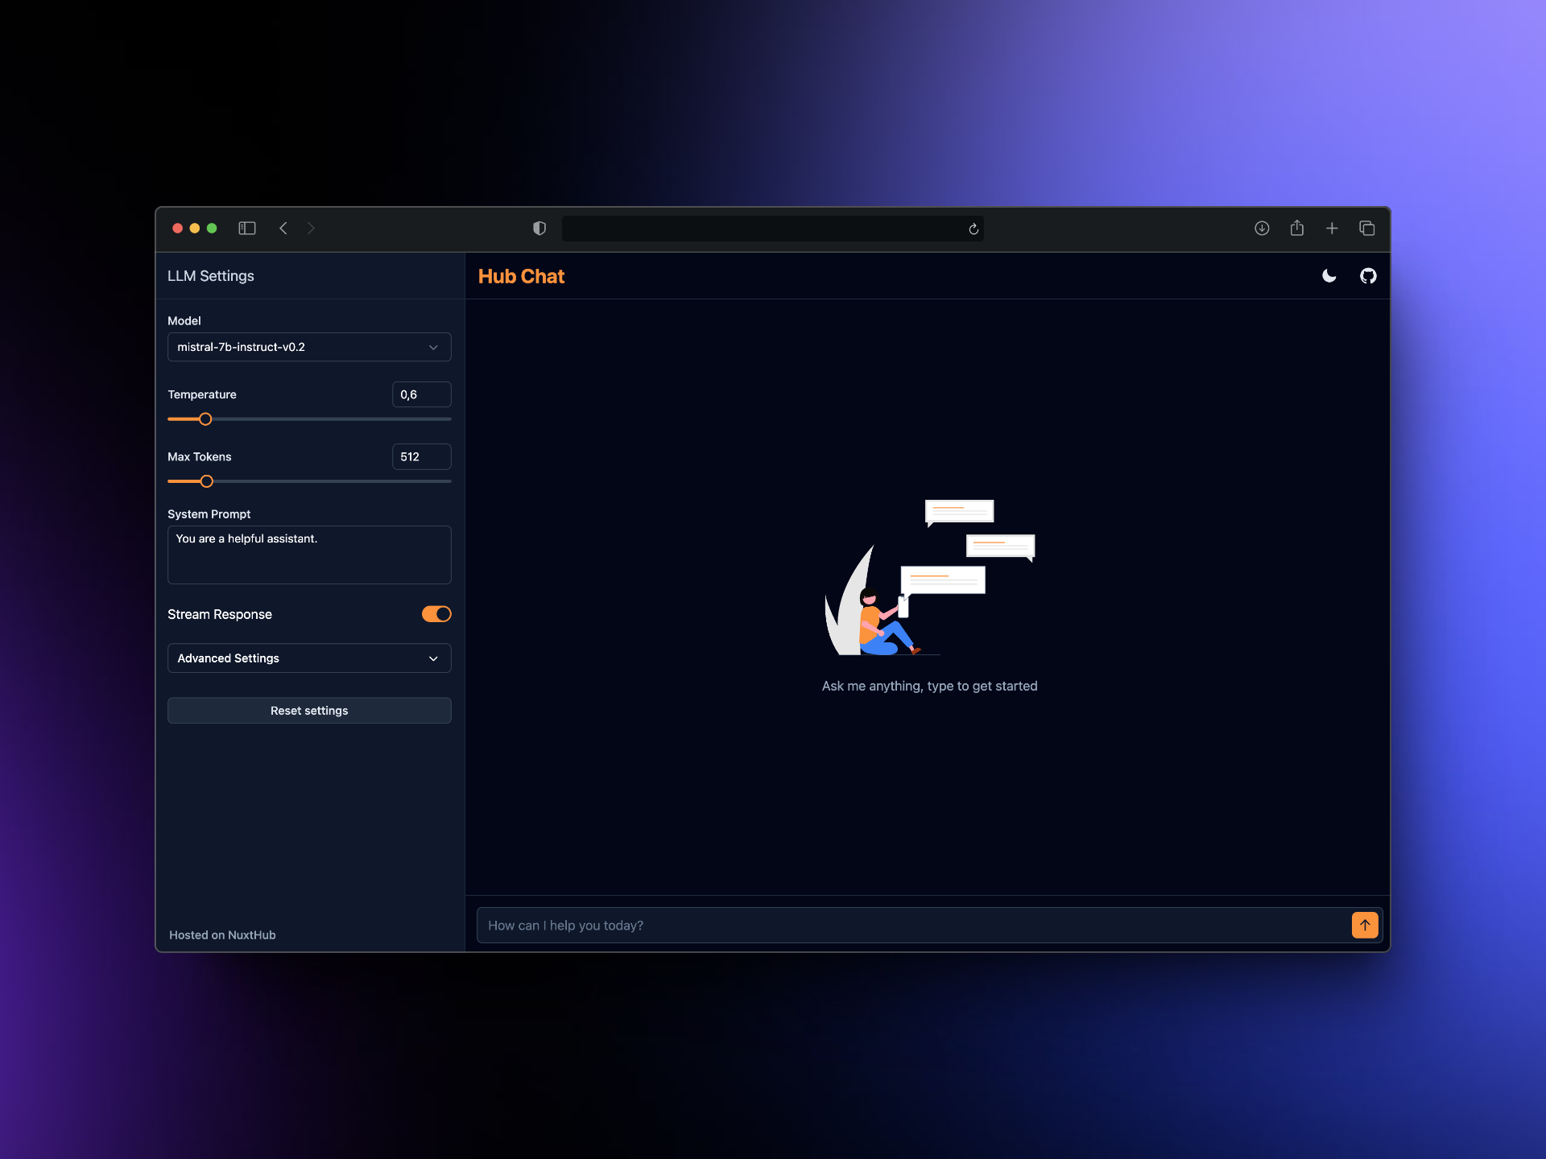Click the Max Tokens slider handle
The height and width of the screenshot is (1159, 1546).
click(x=207, y=481)
